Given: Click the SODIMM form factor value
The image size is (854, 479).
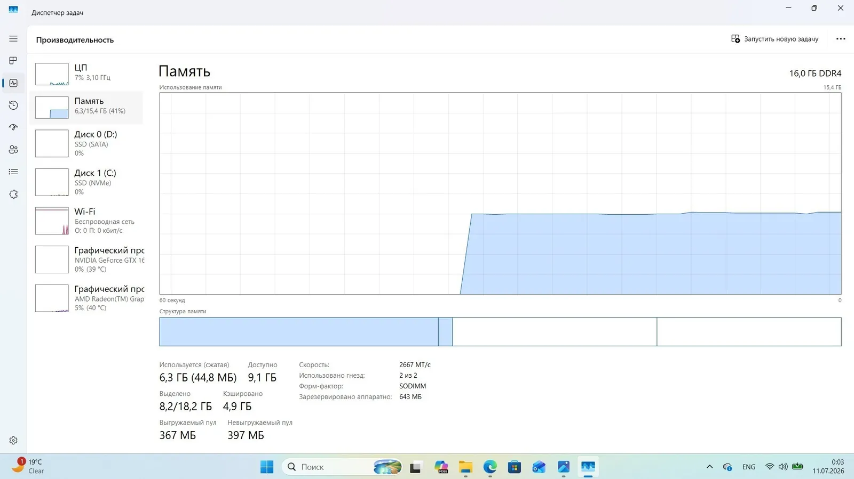Looking at the screenshot, I should click(413, 386).
